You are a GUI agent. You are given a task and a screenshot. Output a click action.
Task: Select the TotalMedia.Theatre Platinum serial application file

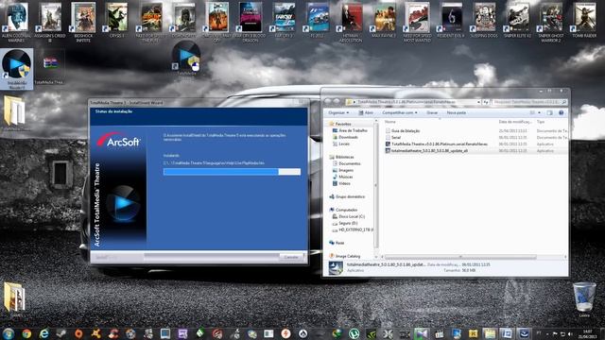tap(437, 144)
